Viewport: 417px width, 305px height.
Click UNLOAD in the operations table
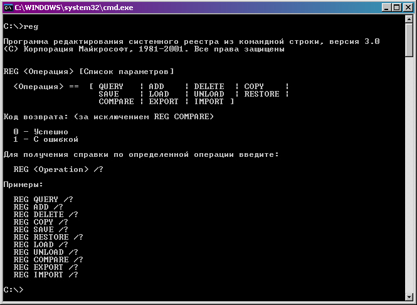[209, 94]
